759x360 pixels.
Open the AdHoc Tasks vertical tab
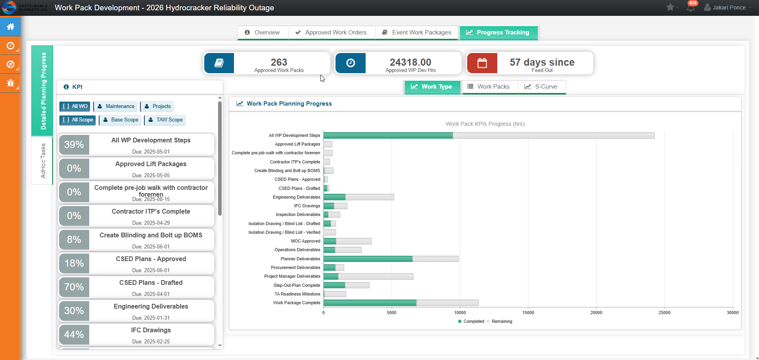click(42, 161)
